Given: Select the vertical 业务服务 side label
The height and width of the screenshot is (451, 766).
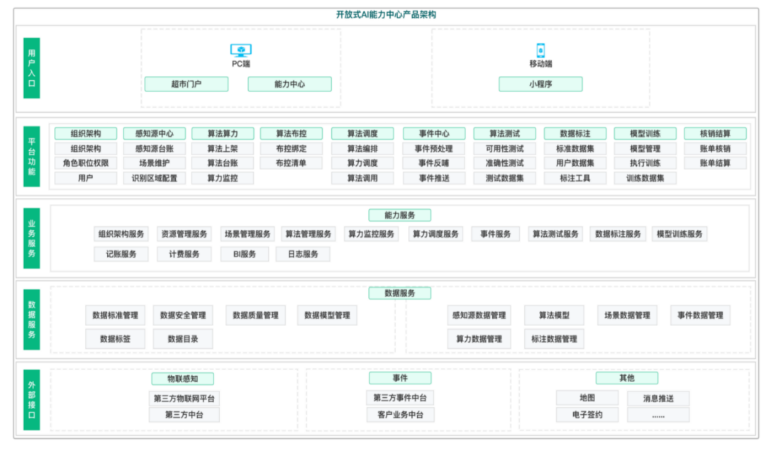Looking at the screenshot, I should pos(32,238).
